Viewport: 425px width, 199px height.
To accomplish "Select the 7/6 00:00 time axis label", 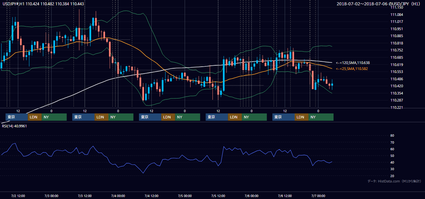I will tap(251, 196).
